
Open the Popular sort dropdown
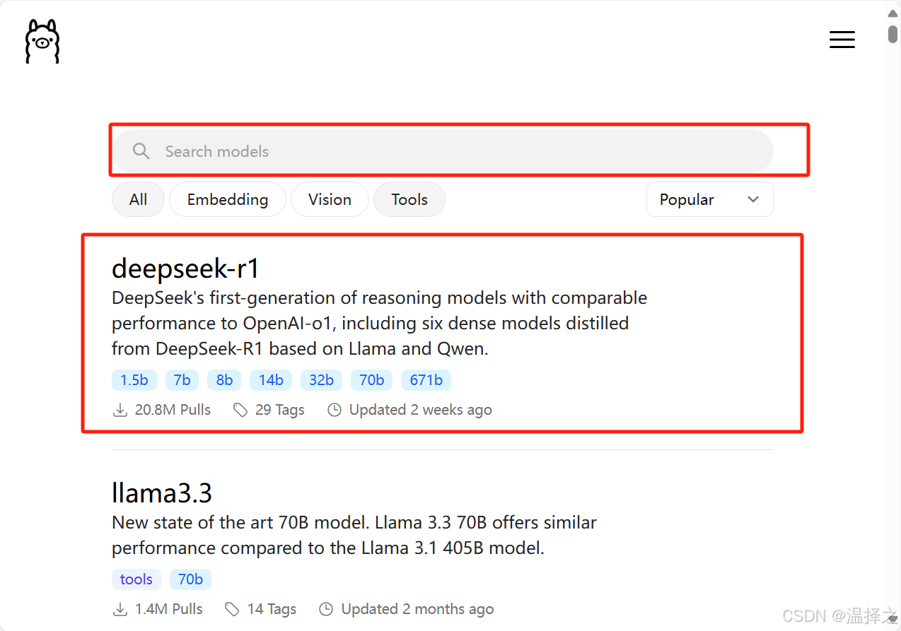(709, 199)
